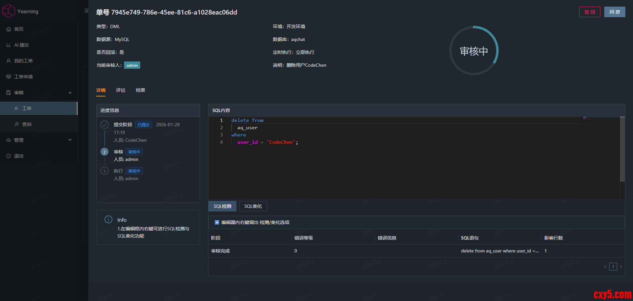Screen dimensions: 633x301
Task: Expand the 管理 sidebar menu
Action: pos(70,140)
